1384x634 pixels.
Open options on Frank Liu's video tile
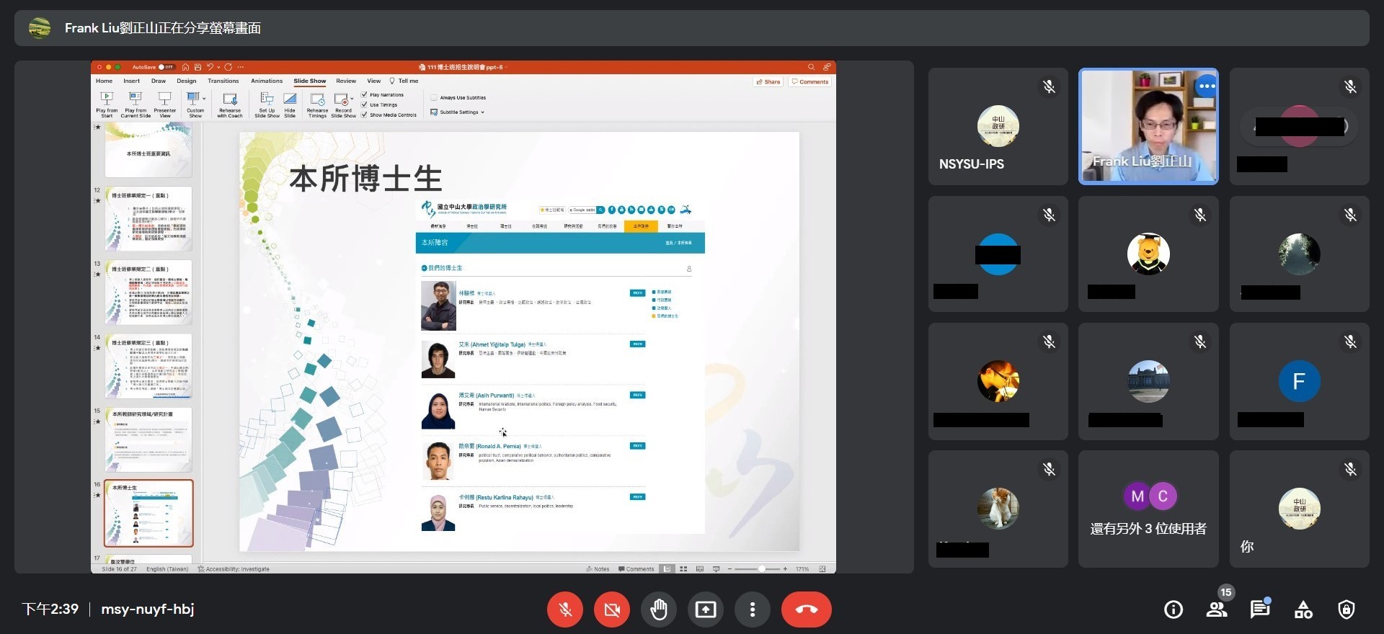point(1206,86)
